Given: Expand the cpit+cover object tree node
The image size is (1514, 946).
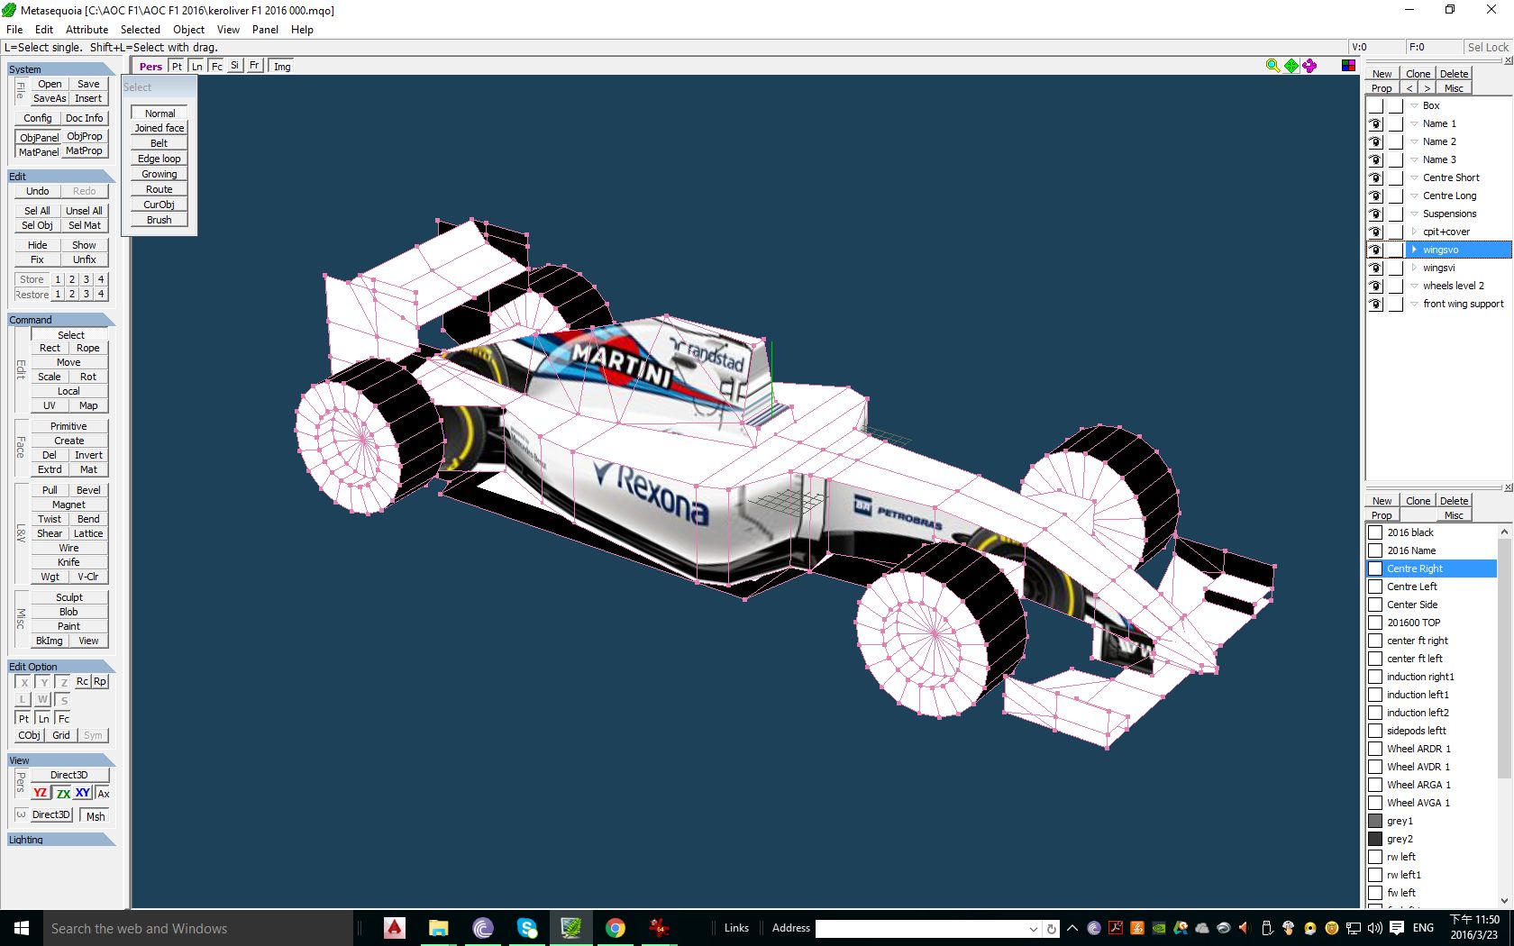Looking at the screenshot, I should point(1414,232).
